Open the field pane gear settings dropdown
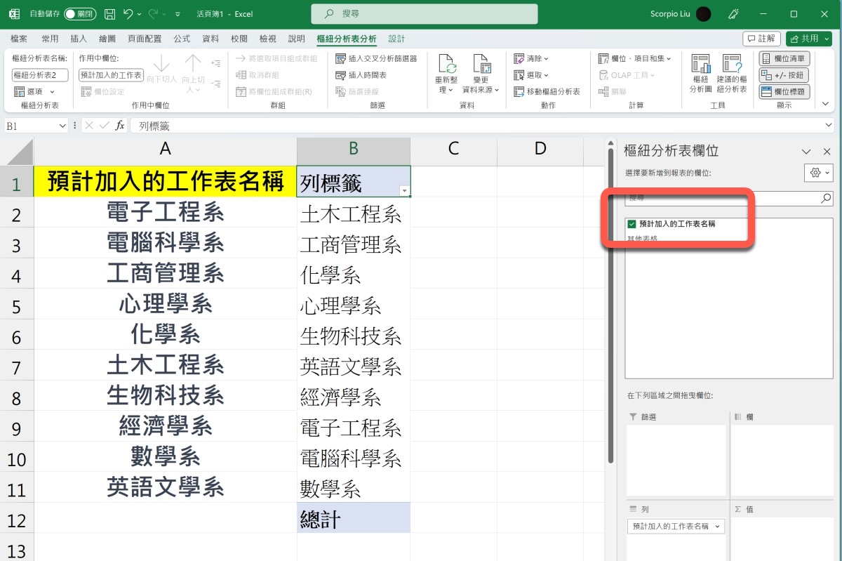 pyautogui.click(x=818, y=173)
